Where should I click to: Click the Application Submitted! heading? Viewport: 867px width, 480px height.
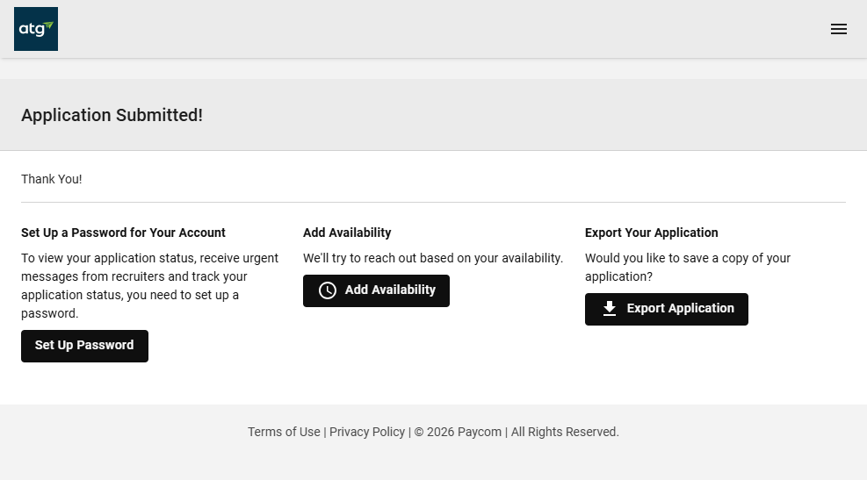(x=112, y=115)
